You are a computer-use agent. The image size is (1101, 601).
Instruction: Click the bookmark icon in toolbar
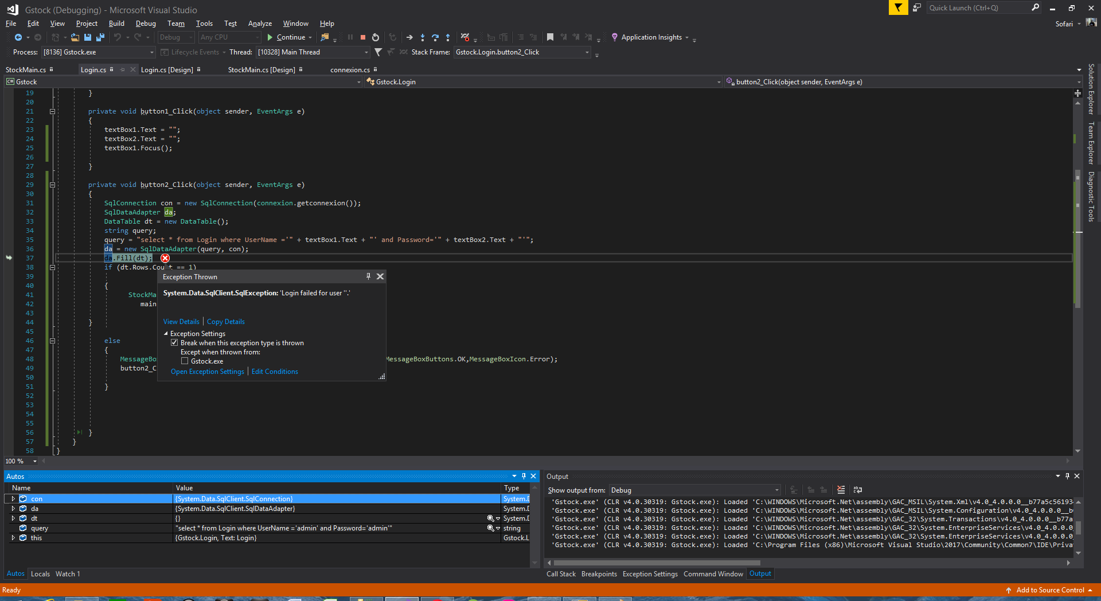pyautogui.click(x=550, y=37)
